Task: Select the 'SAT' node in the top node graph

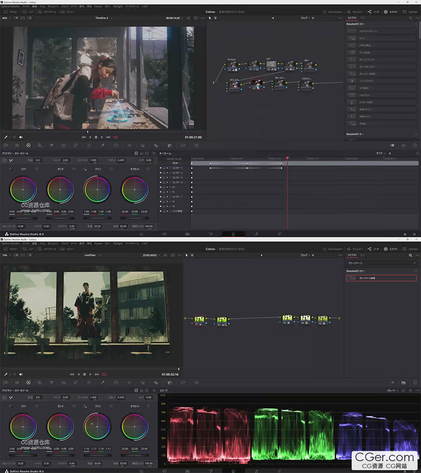Action: pyautogui.click(x=271, y=64)
